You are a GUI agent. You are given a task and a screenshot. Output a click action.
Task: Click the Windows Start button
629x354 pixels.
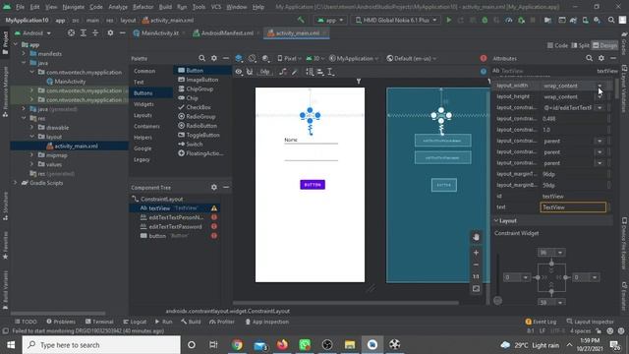pos(11,345)
